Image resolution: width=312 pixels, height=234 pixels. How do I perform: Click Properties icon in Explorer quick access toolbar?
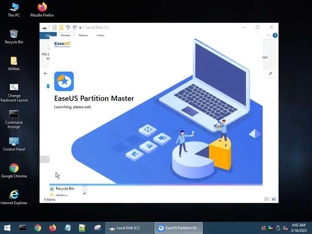pos(55,27)
